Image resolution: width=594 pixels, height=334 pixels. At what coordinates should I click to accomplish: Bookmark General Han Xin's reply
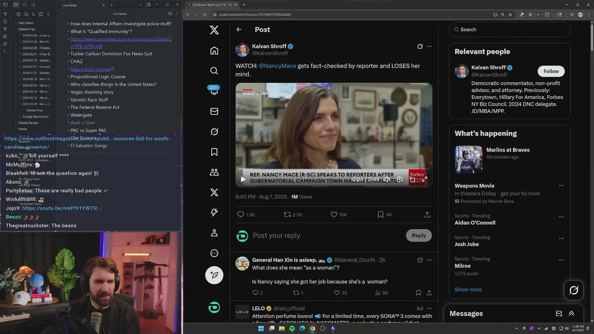pos(418,293)
